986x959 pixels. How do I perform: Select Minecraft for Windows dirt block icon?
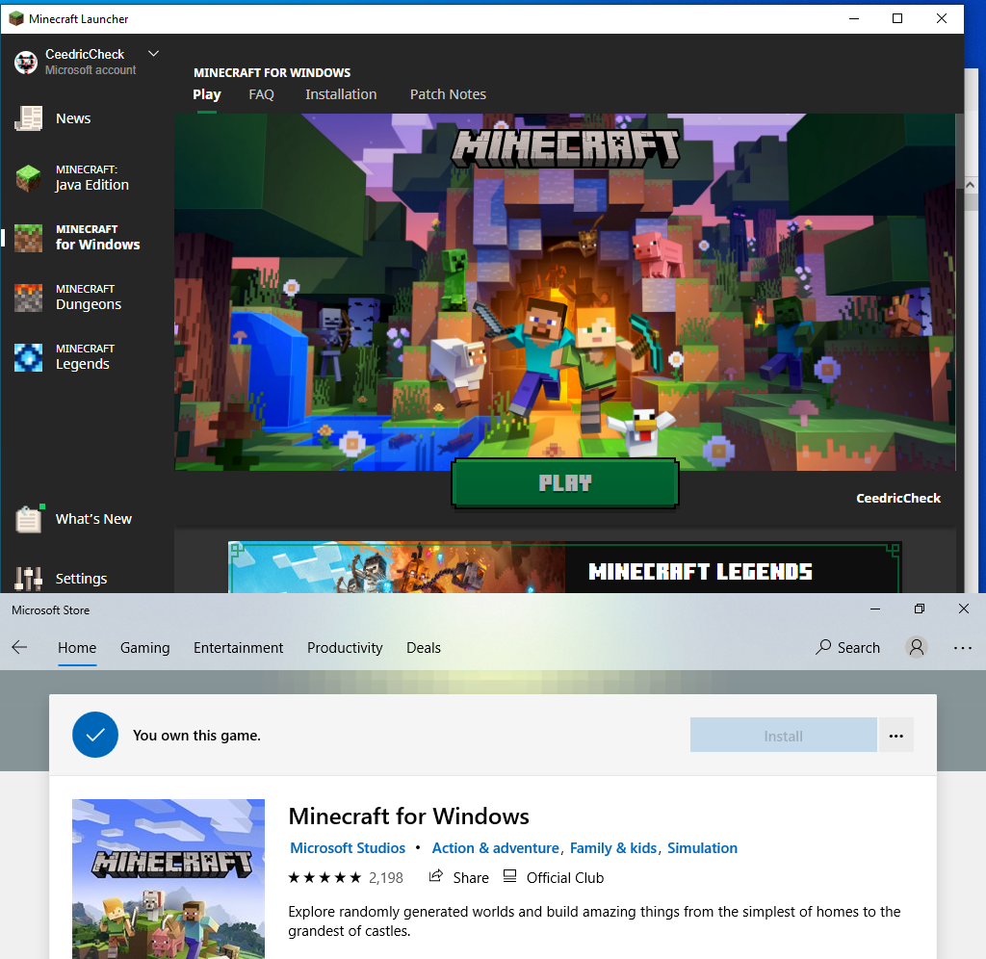[28, 238]
